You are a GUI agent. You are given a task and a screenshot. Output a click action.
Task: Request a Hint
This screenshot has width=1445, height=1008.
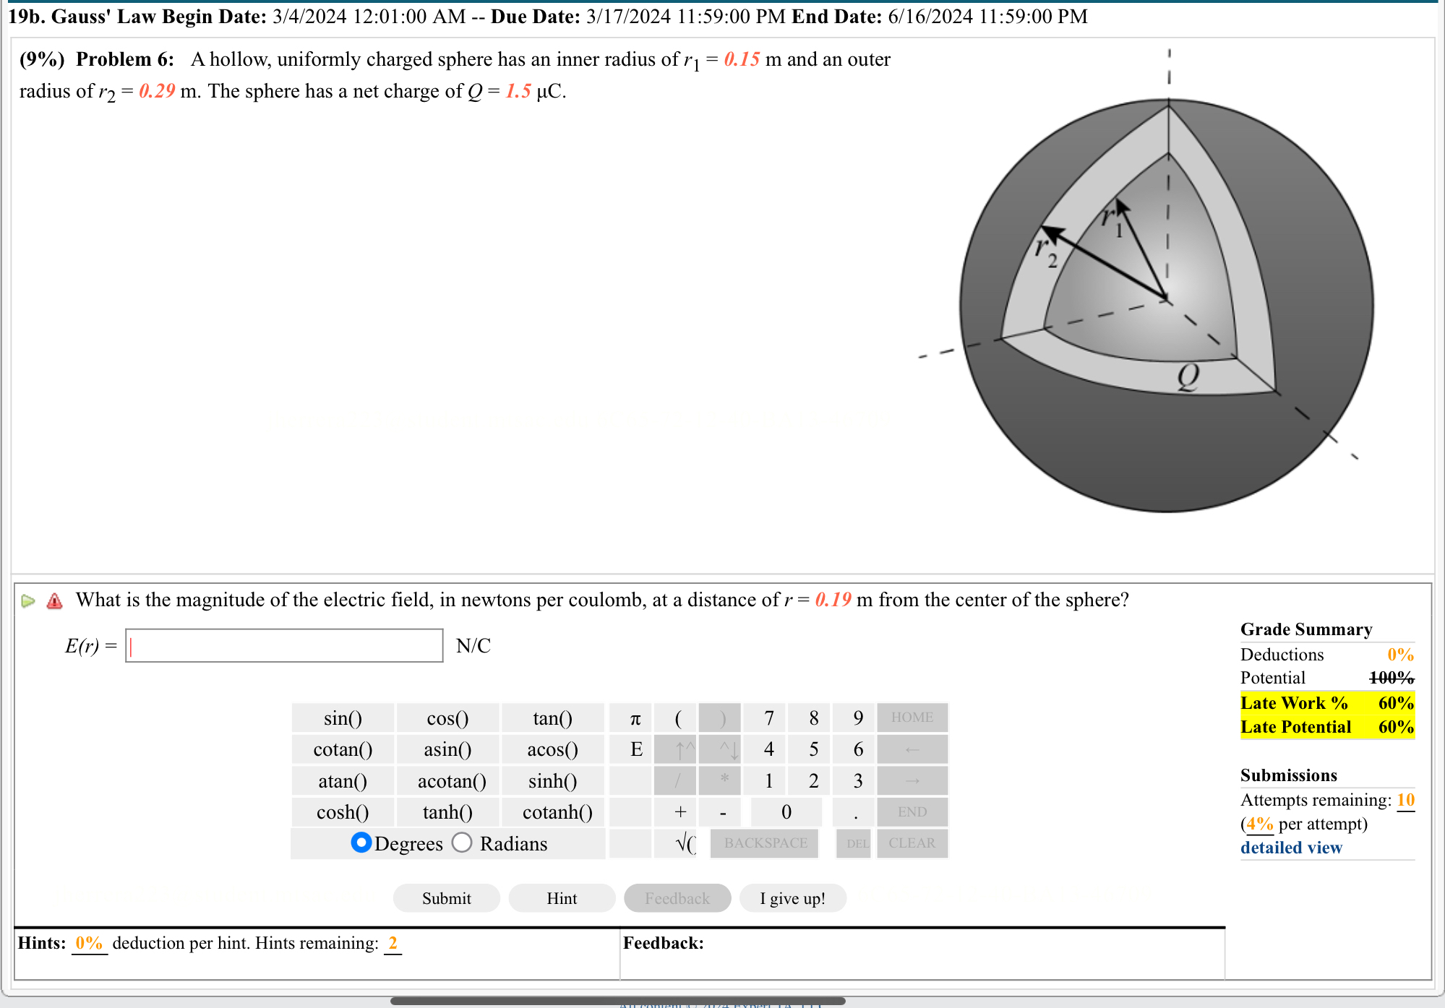[562, 897]
